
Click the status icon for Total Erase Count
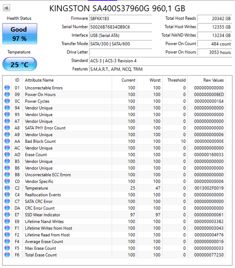(x=7, y=255)
